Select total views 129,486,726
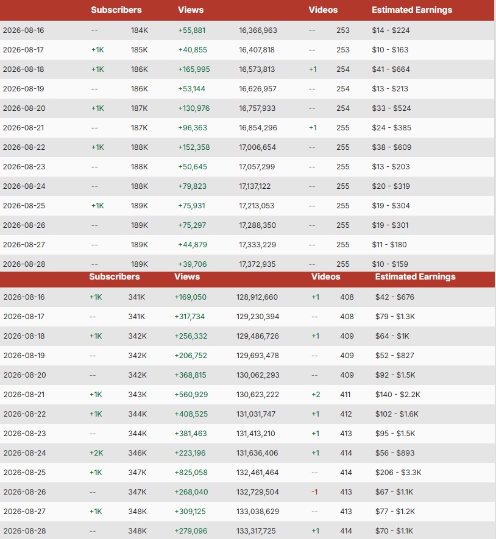This screenshot has width=496, height=539. (258, 336)
